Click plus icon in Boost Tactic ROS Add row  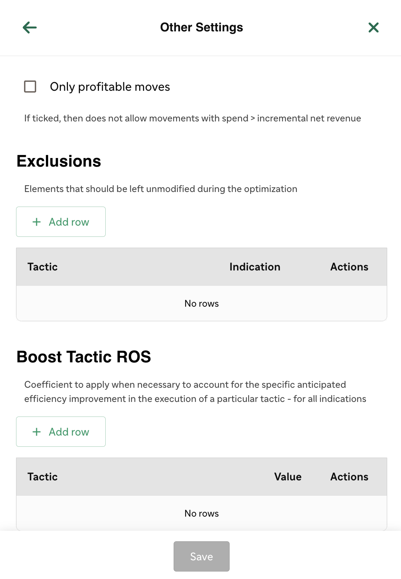click(37, 432)
